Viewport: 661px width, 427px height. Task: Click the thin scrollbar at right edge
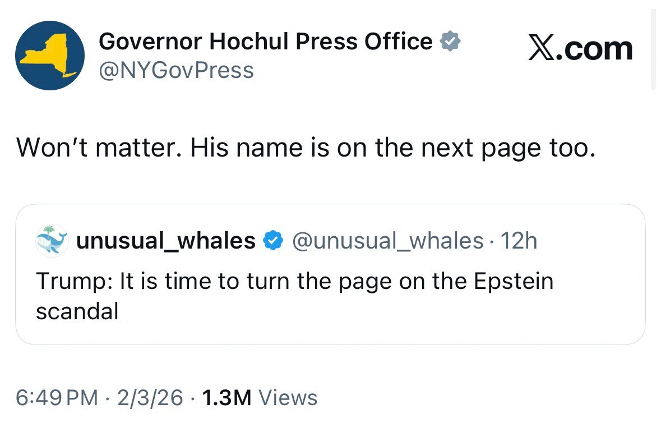pos(653,49)
